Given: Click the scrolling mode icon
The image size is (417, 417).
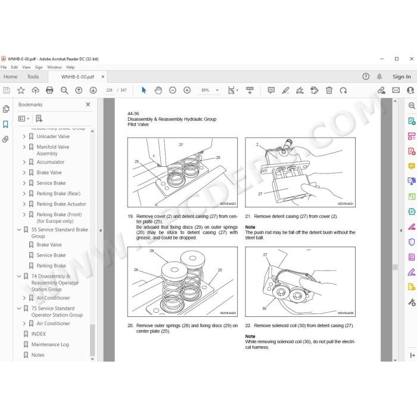Looking at the screenshot, I should (x=250, y=91).
